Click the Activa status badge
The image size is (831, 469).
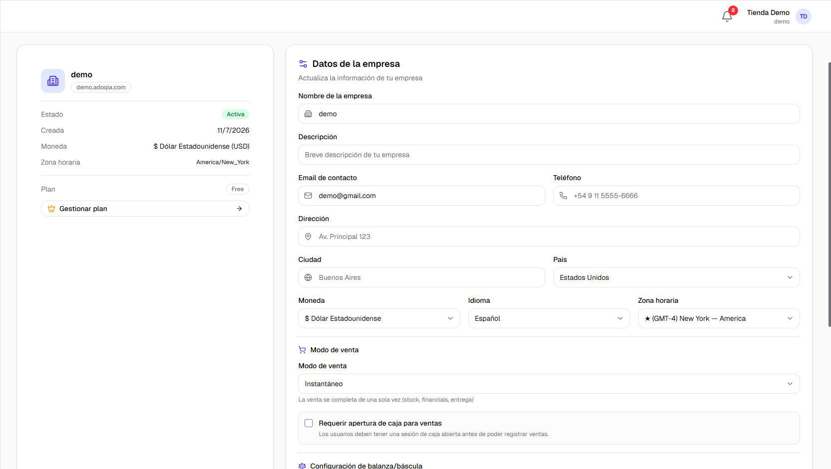click(235, 114)
